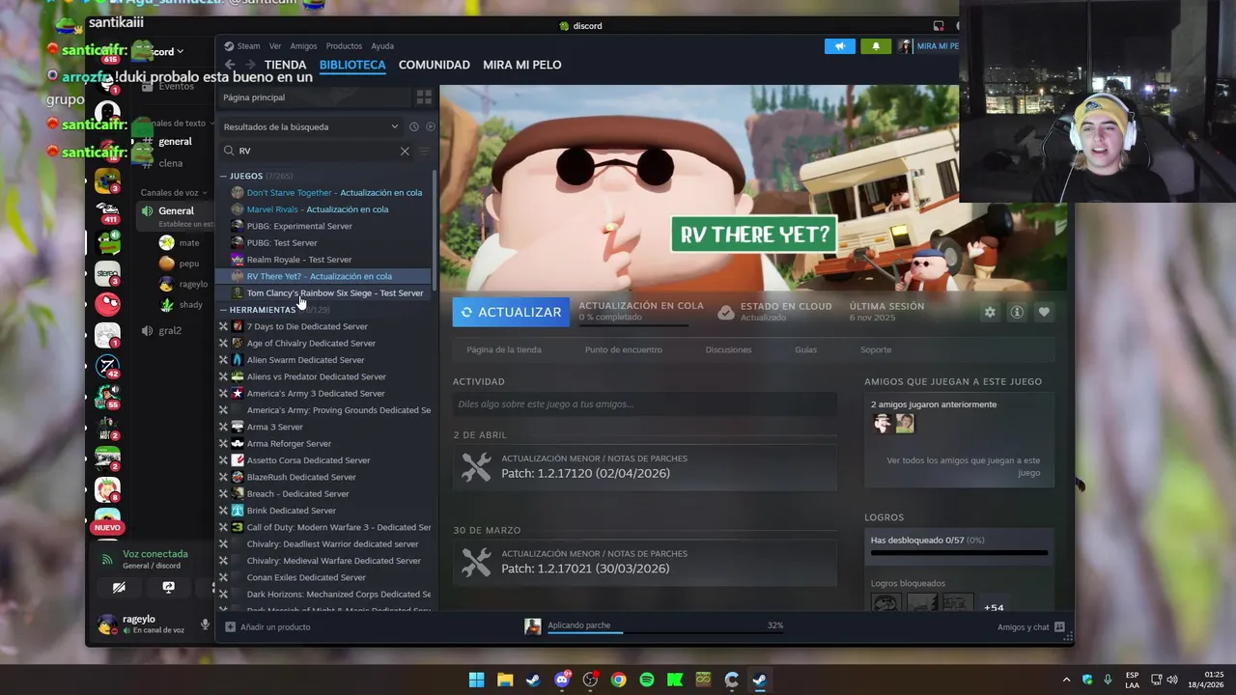Click achievements progress bar 0/57
The width and height of the screenshot is (1236, 695).
[959, 553]
